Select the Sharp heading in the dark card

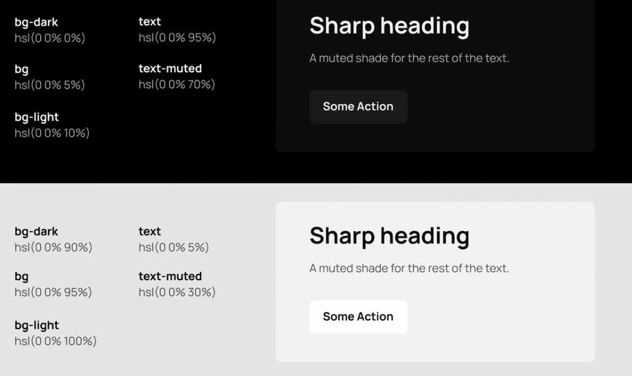click(389, 26)
